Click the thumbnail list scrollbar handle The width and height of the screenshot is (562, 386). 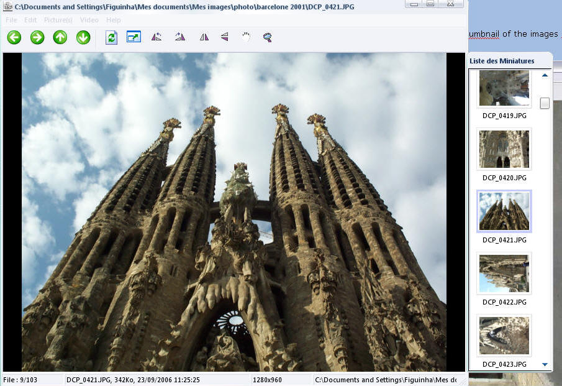[x=545, y=103]
